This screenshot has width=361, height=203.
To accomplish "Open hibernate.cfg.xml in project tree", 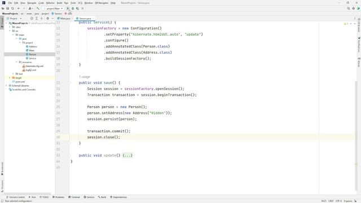I will [33, 66].
